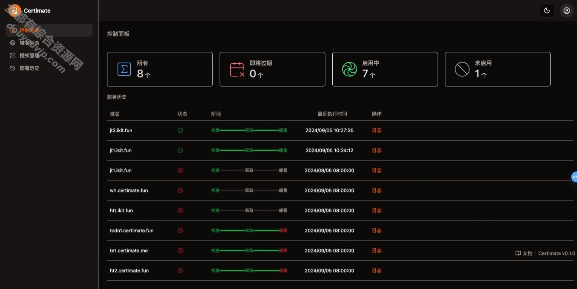Click green success icon for jt1.ikit.fun 10:24:12
The height and width of the screenshot is (289, 577).
point(180,150)
